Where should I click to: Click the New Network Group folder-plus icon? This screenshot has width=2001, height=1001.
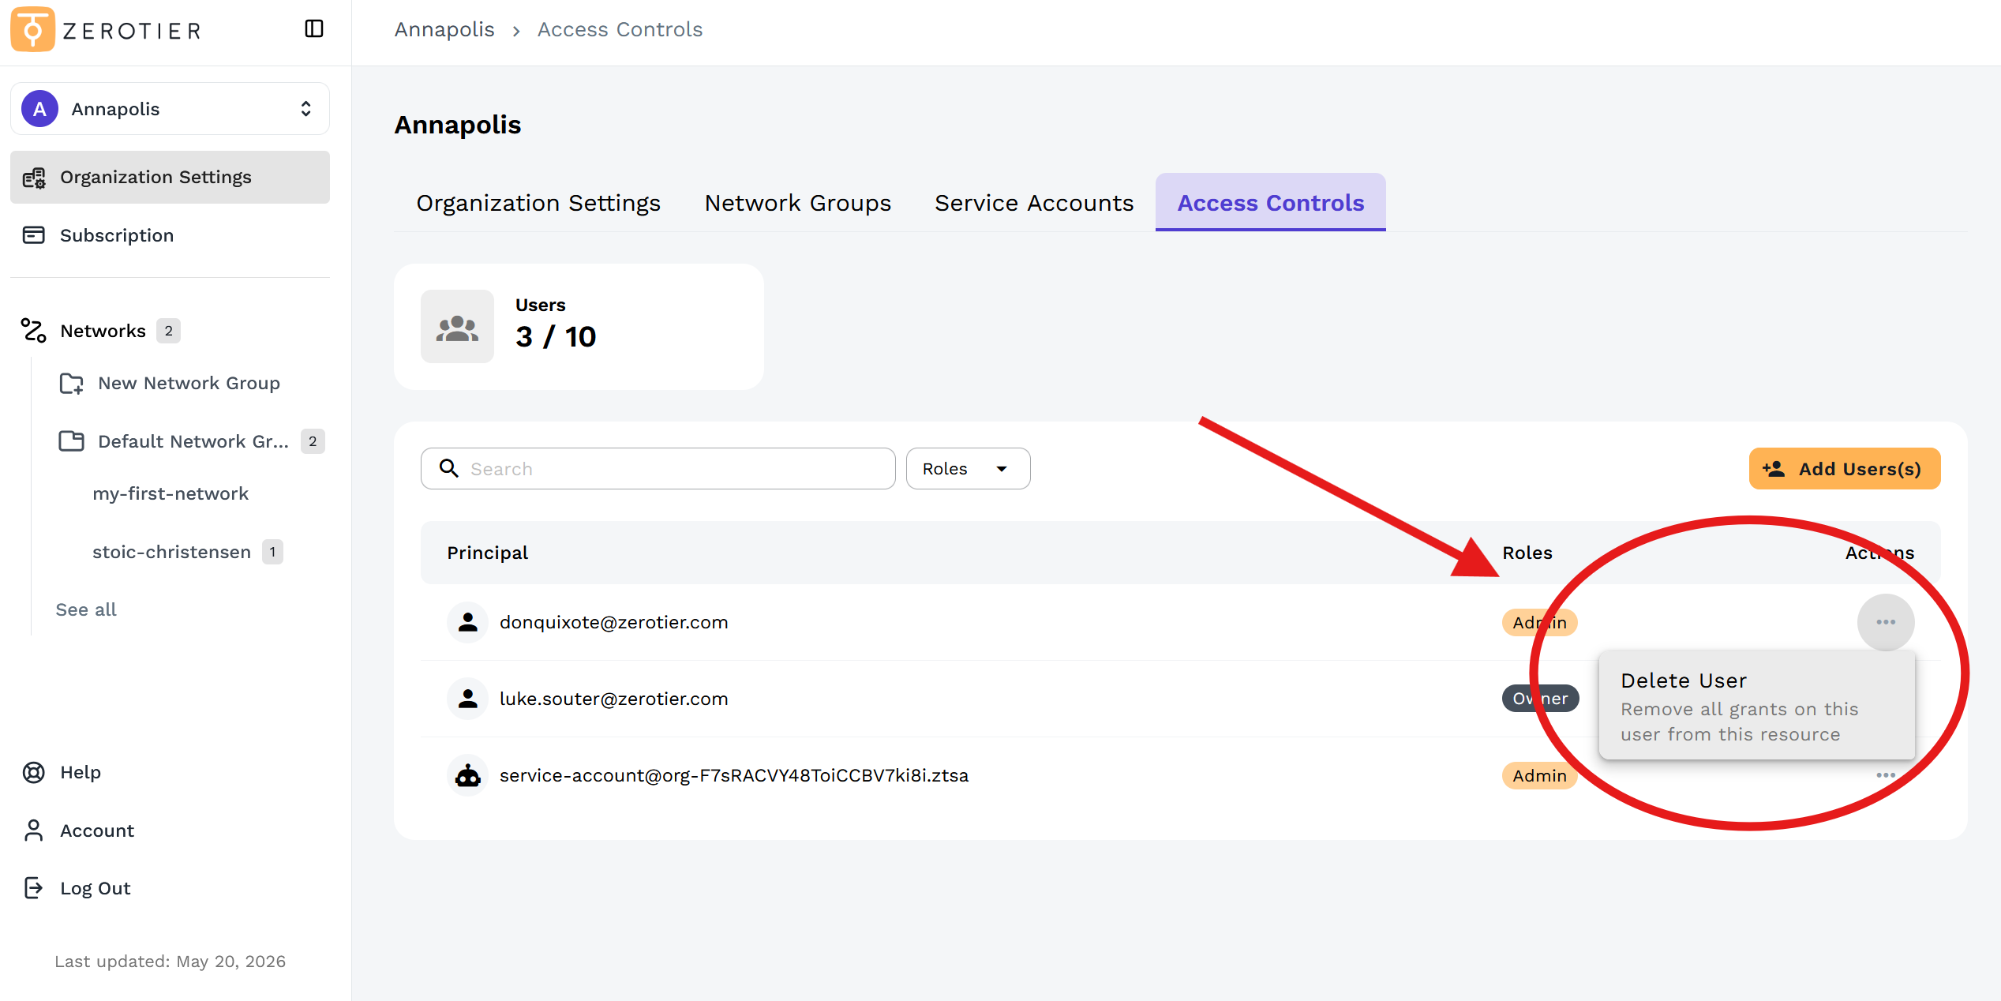72,384
